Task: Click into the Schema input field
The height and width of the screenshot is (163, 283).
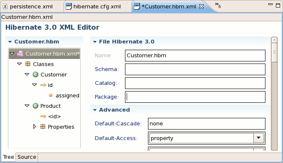Action: (x=195, y=69)
